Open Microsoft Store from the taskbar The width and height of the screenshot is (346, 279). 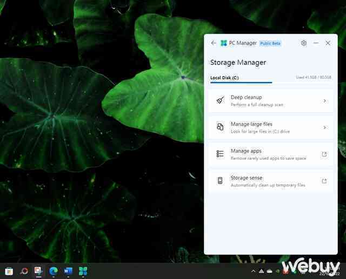[x=9, y=271]
